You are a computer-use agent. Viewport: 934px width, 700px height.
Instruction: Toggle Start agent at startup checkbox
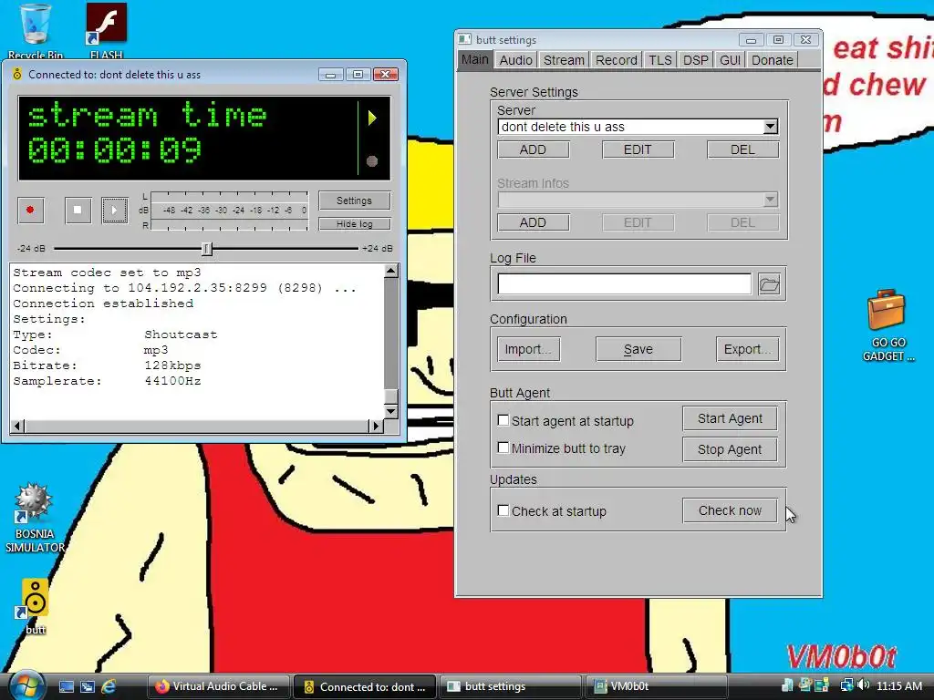503,420
